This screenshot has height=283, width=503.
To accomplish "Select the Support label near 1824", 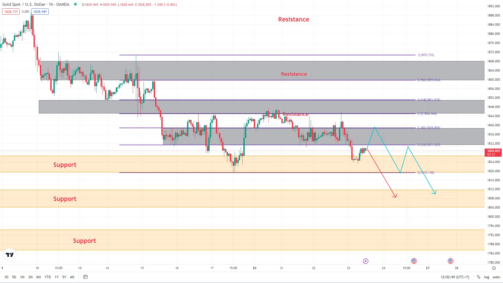I will [x=65, y=165].
